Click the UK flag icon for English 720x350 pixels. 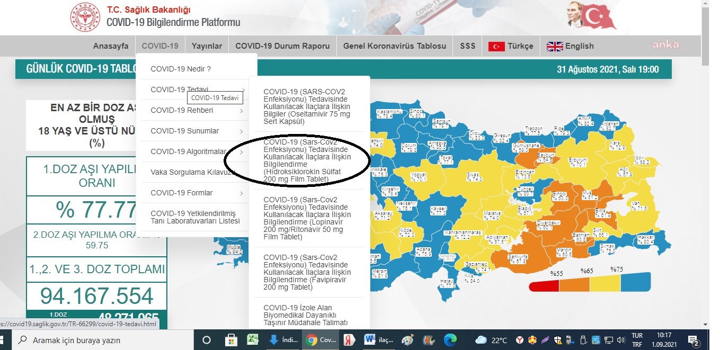pos(555,47)
